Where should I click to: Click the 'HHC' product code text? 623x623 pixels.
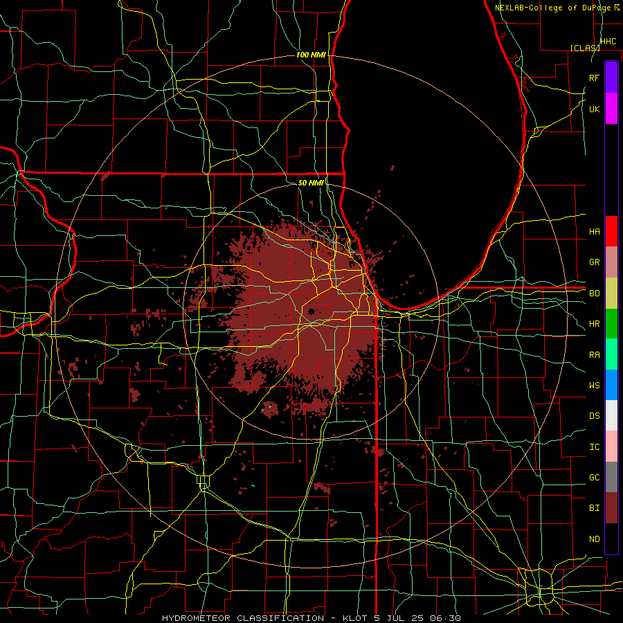[608, 42]
